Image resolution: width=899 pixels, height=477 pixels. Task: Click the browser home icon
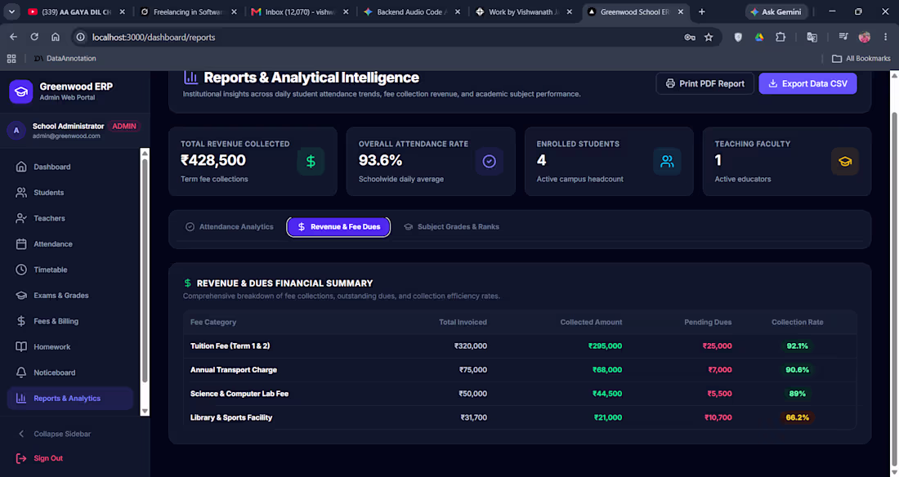click(x=55, y=38)
